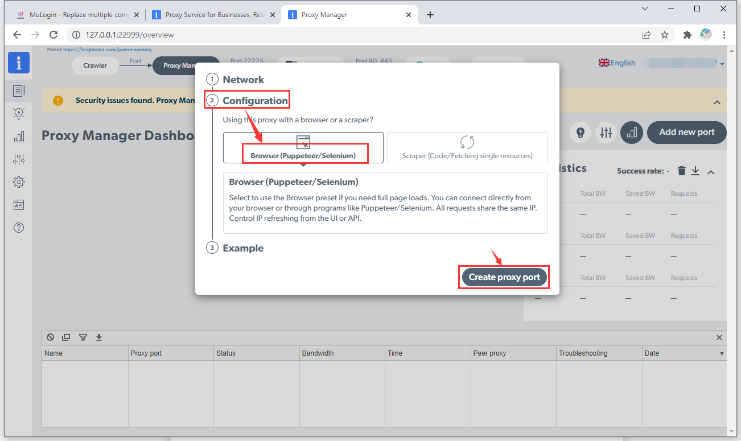Open Help via the question mark sidebar icon
This screenshot has width=741, height=441.
point(19,228)
